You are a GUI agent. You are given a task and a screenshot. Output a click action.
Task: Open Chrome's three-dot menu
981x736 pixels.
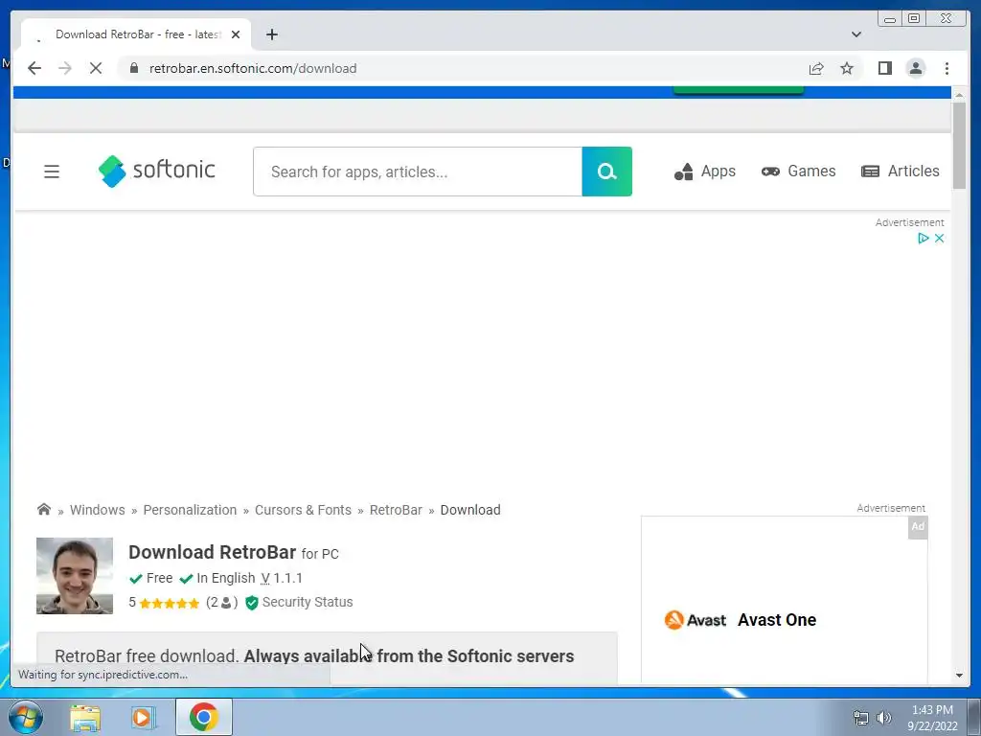pos(947,68)
